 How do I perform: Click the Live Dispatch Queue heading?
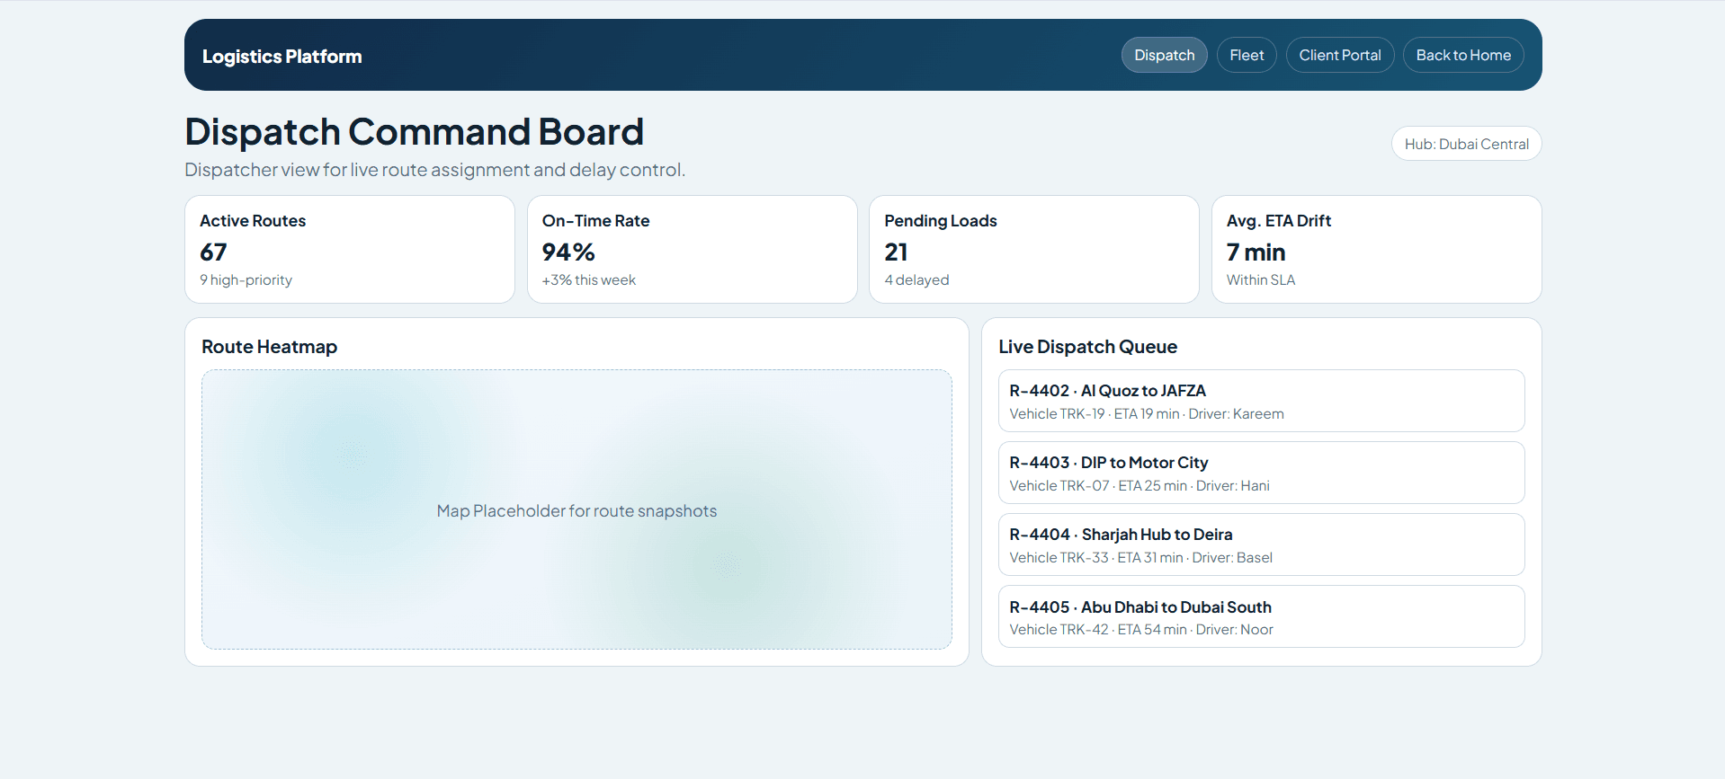[x=1087, y=347]
